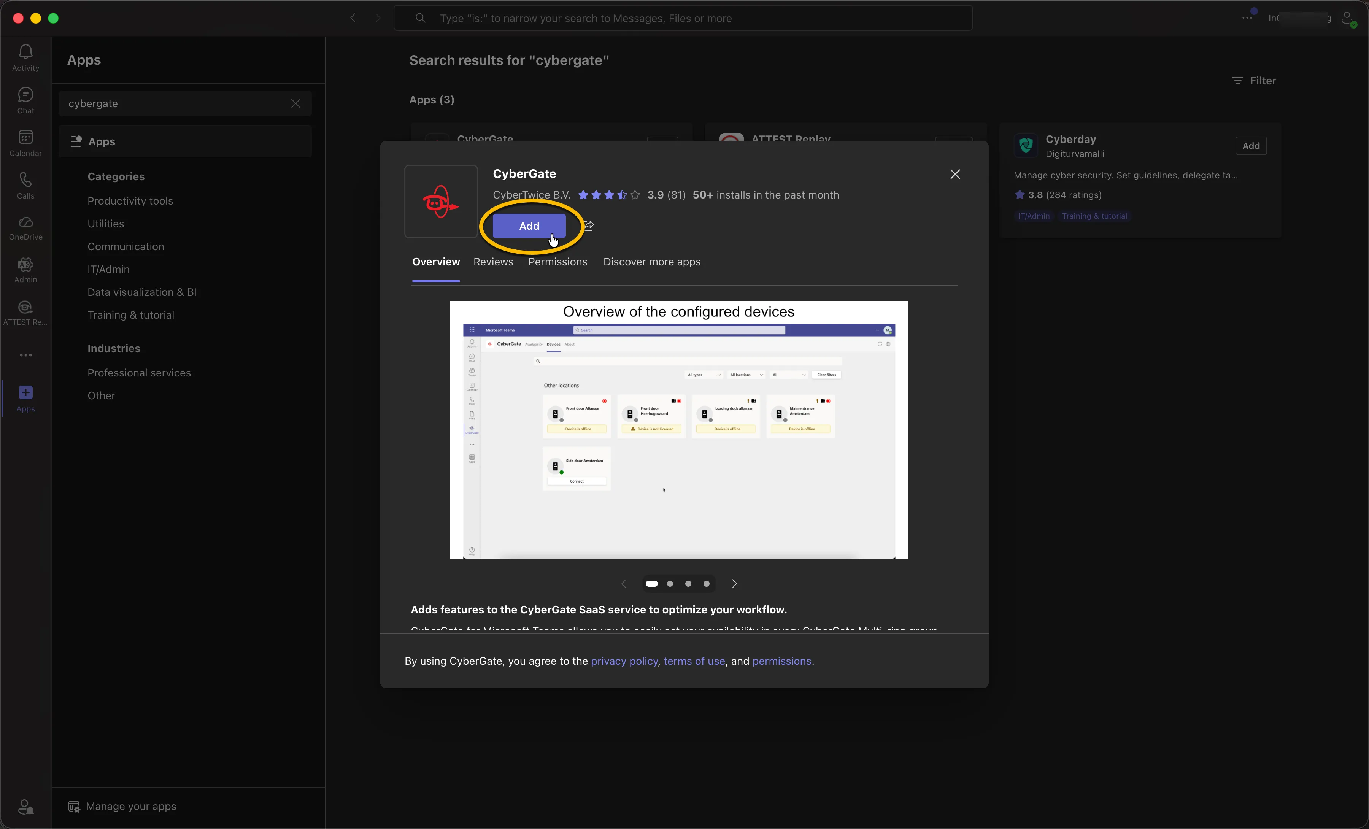Open Settings and more ellipsis in title bar
Image resolution: width=1369 pixels, height=829 pixels.
pos(1247,18)
